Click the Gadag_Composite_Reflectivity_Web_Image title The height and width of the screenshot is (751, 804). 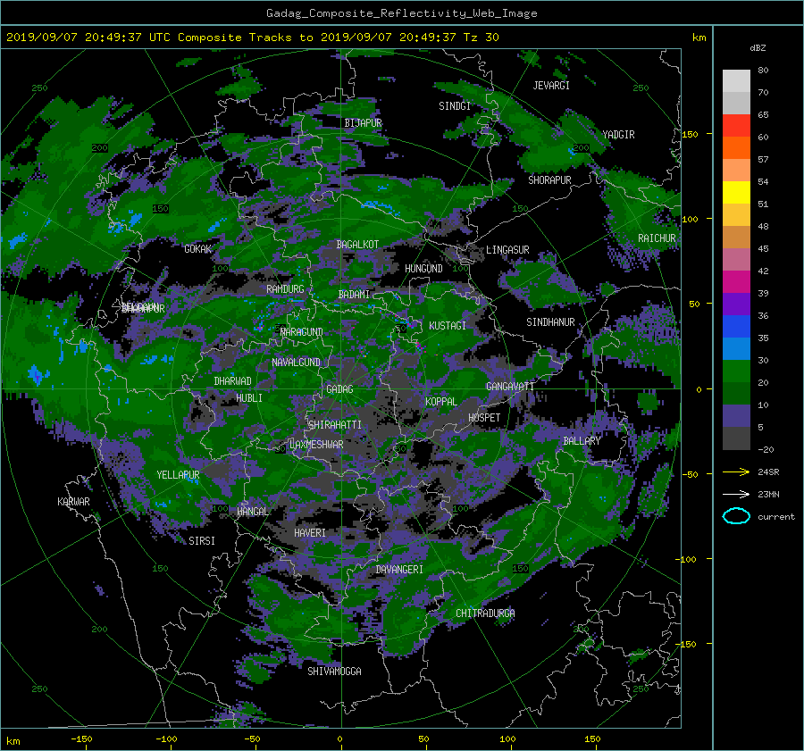401,13
